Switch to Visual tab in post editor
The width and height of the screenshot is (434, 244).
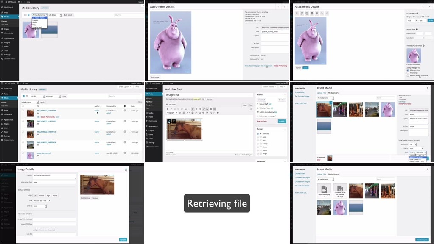click(x=244, y=105)
